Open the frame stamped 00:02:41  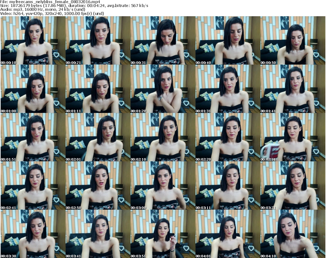point(33,186)
